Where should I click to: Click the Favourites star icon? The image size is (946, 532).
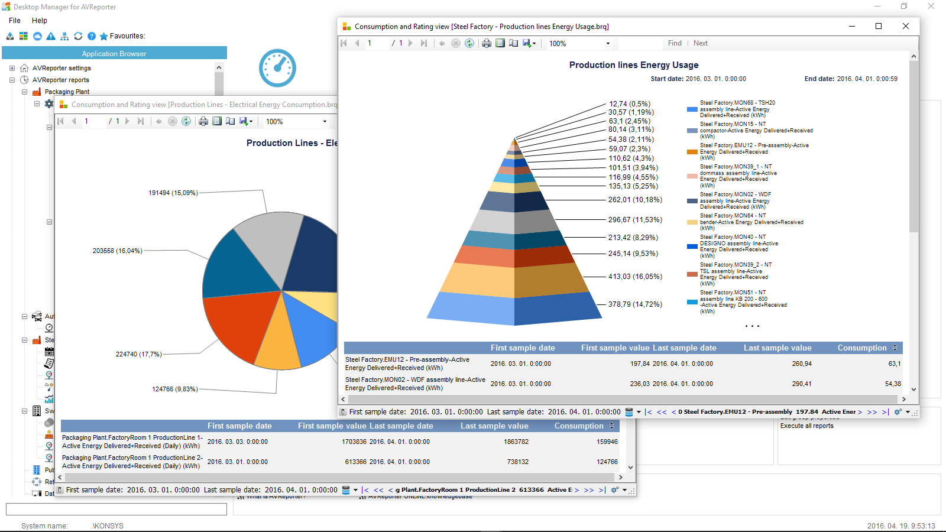pyautogui.click(x=103, y=36)
